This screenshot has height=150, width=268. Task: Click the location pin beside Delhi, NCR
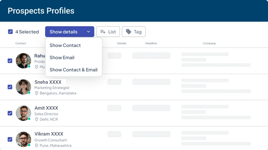(37, 119)
